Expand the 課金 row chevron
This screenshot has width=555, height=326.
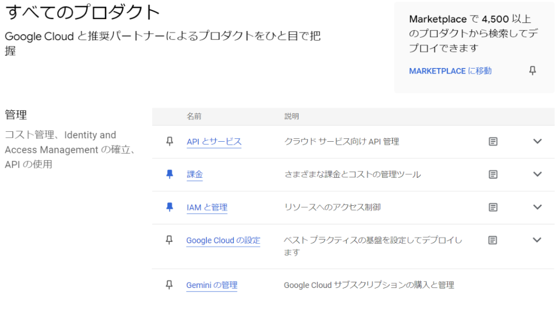coord(537,174)
